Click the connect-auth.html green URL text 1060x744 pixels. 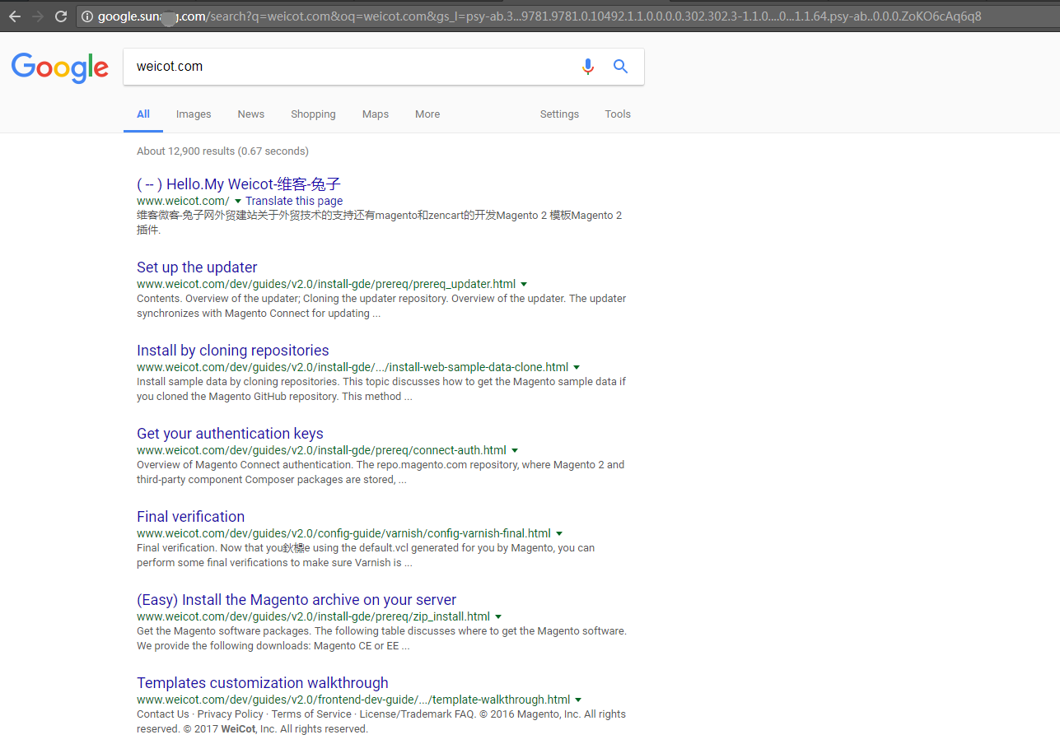tap(321, 450)
